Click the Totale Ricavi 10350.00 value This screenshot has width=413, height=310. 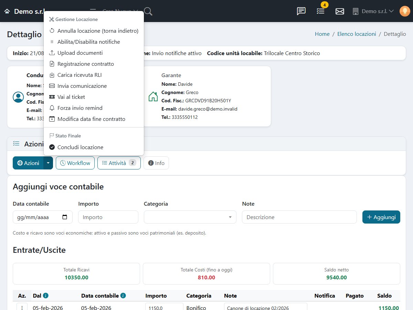[x=76, y=277]
